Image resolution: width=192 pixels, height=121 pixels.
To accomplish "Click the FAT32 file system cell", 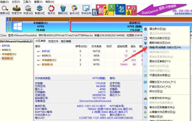I will 96,51.
